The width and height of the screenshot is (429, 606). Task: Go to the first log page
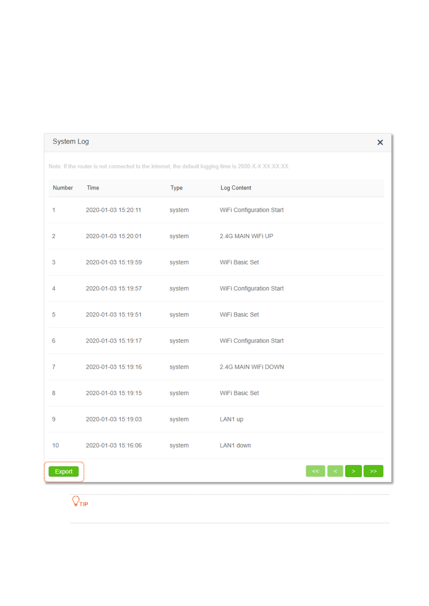tap(315, 471)
